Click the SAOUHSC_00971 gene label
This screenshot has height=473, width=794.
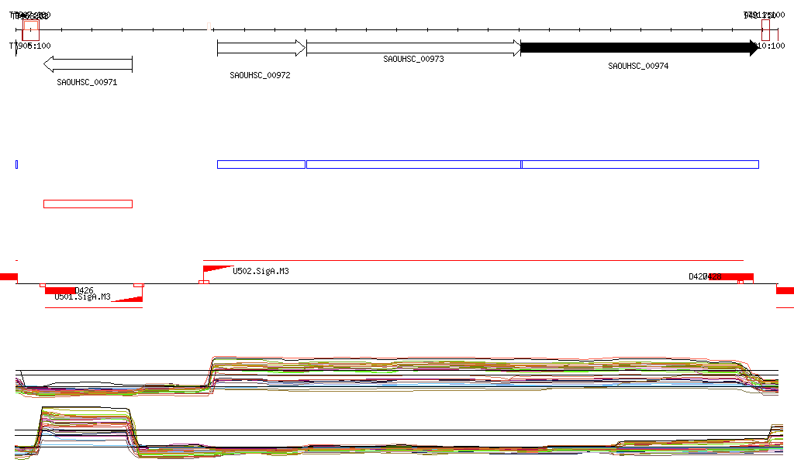click(87, 81)
